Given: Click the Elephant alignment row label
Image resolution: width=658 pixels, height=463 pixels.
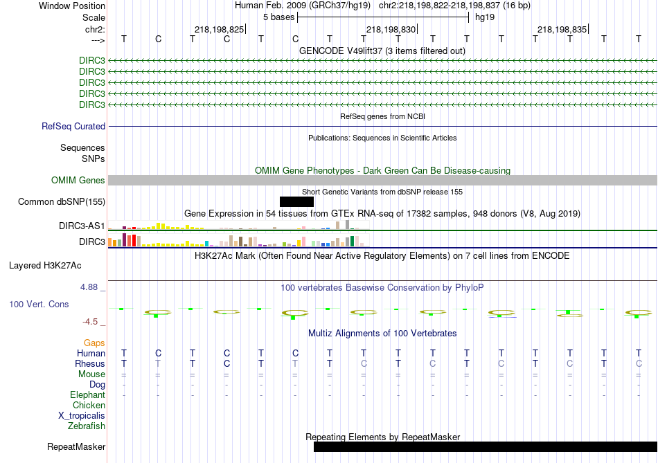Looking at the screenshot, I should pos(88,394).
